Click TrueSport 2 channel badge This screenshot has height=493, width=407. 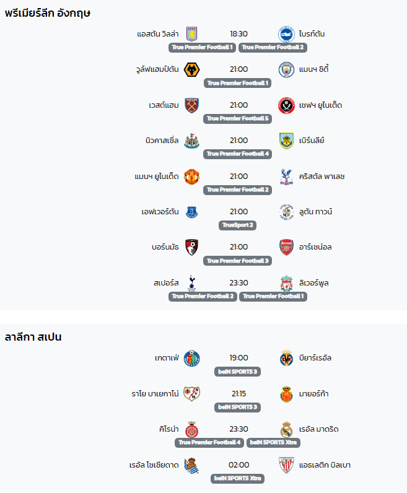coord(237,225)
